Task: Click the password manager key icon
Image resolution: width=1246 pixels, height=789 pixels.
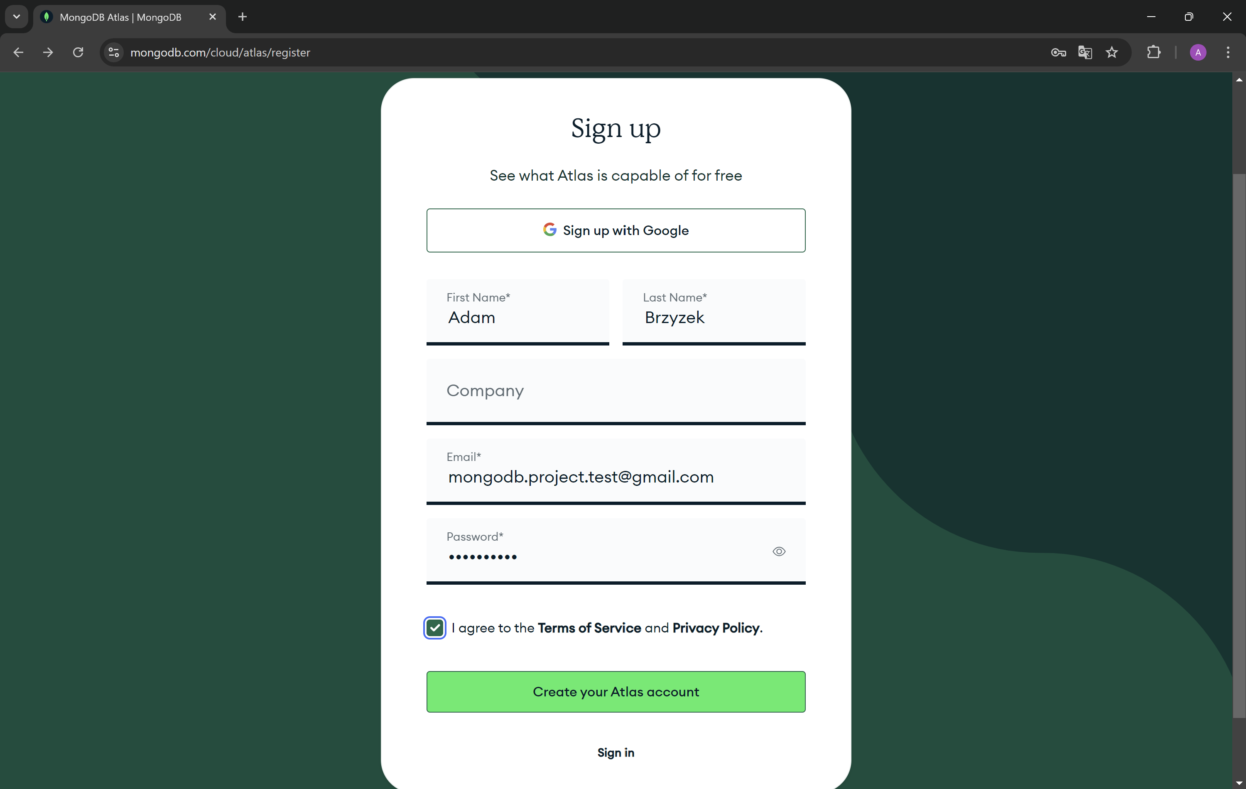Action: (1058, 52)
